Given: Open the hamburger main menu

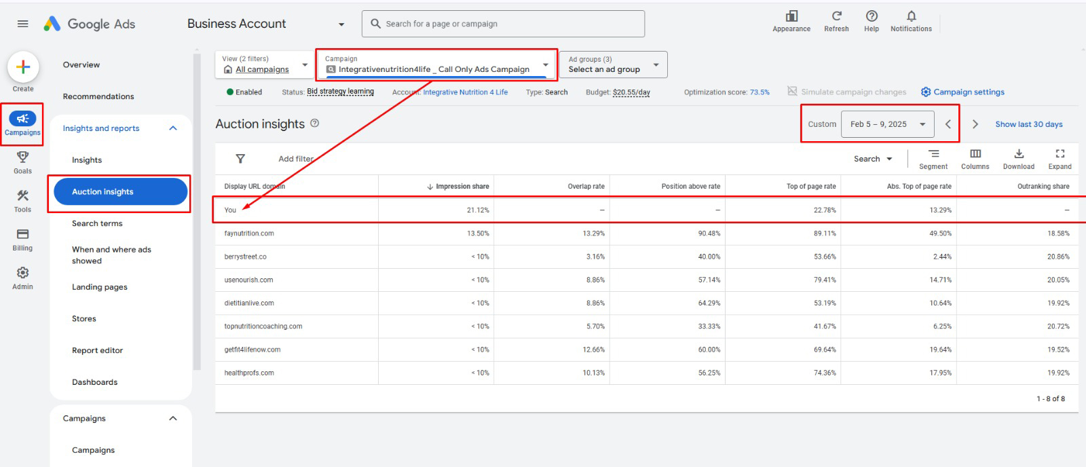Looking at the screenshot, I should [22, 24].
